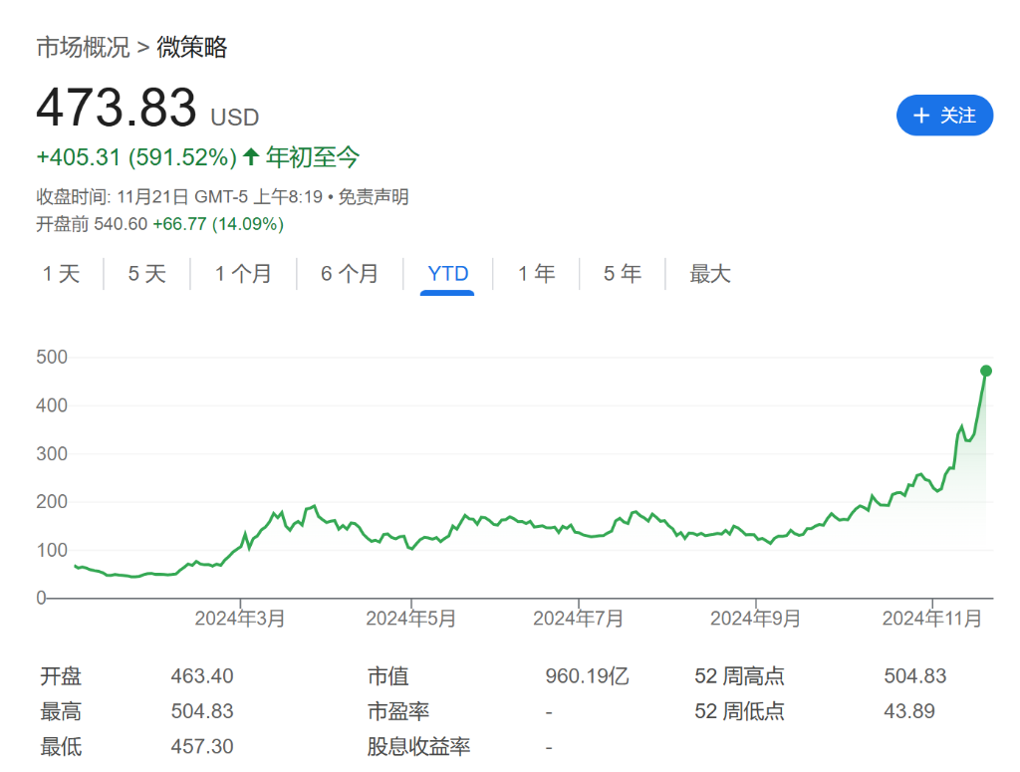Click the 微策略 breadcrumb title

192,47
